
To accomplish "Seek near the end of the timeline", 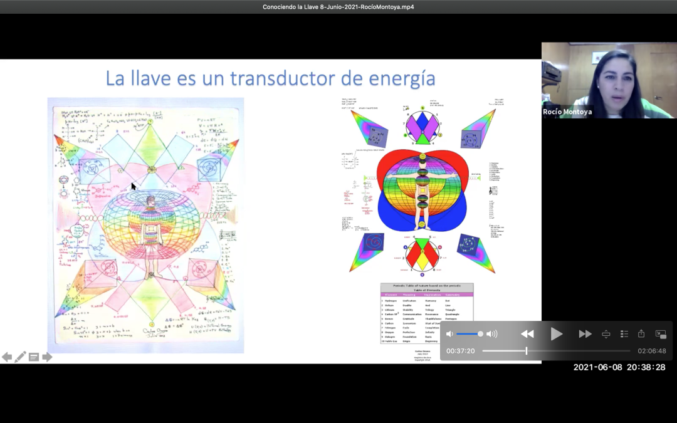I will [624, 351].
